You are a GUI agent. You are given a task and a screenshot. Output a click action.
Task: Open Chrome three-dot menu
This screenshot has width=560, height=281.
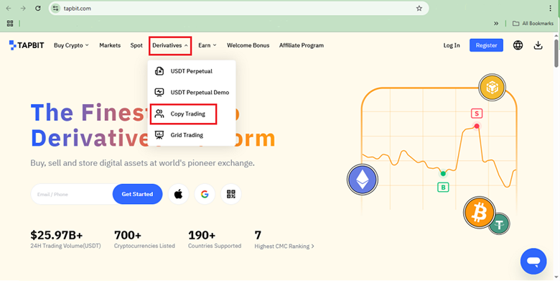click(x=551, y=8)
